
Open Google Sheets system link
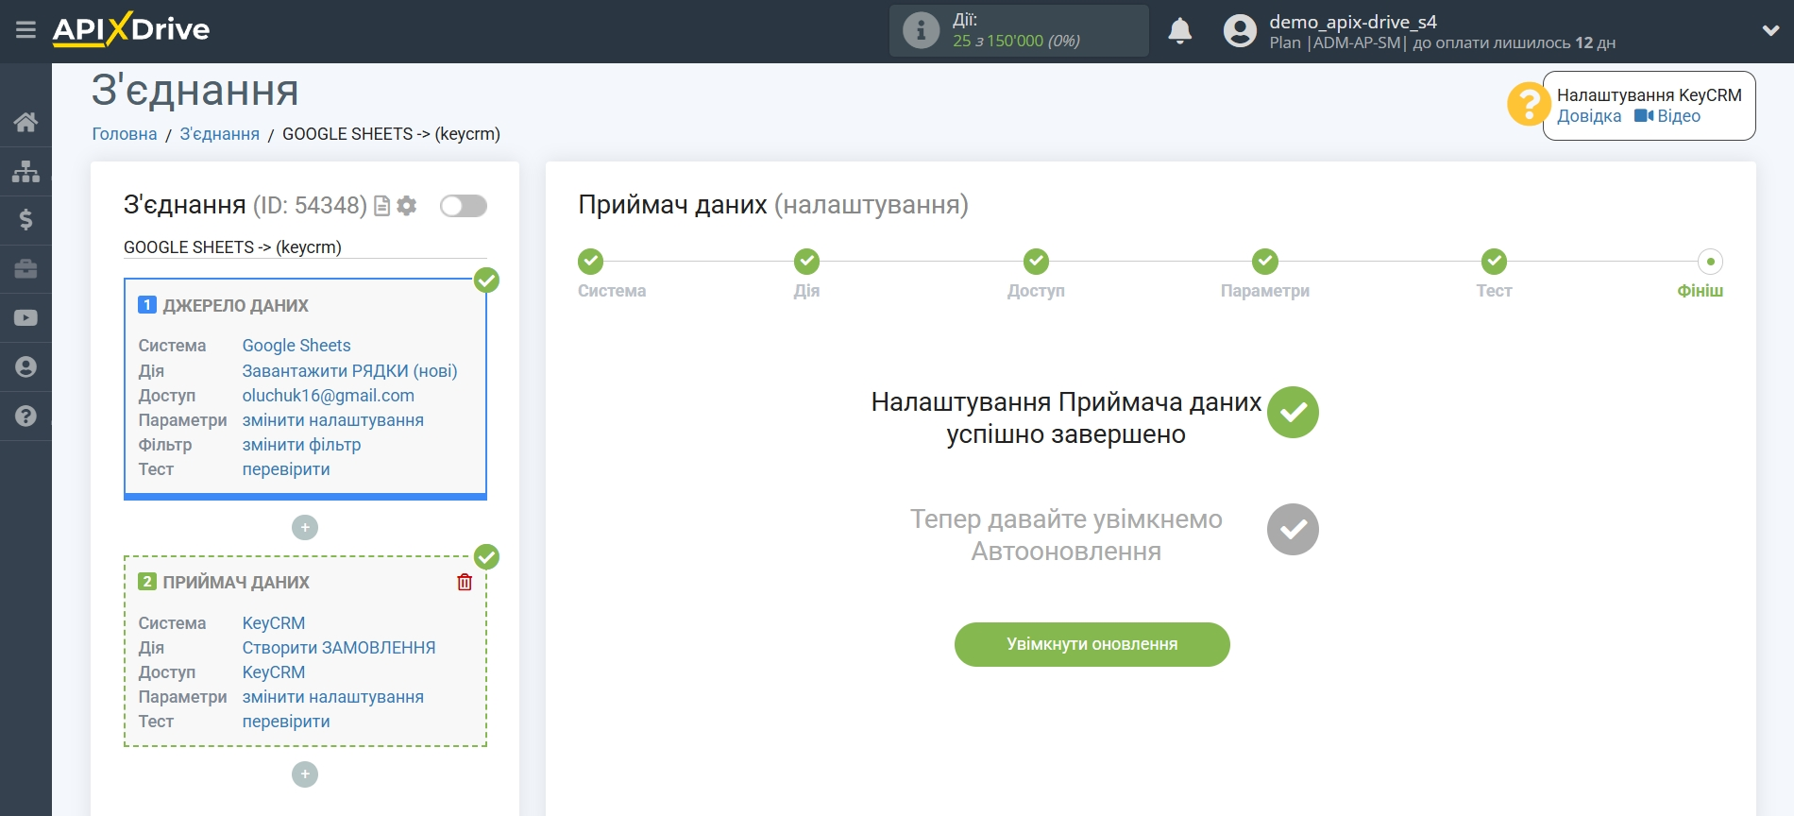point(296,346)
